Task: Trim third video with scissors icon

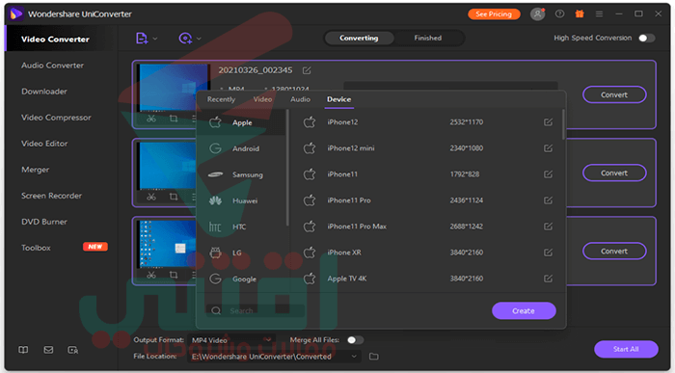Action: coord(151,275)
